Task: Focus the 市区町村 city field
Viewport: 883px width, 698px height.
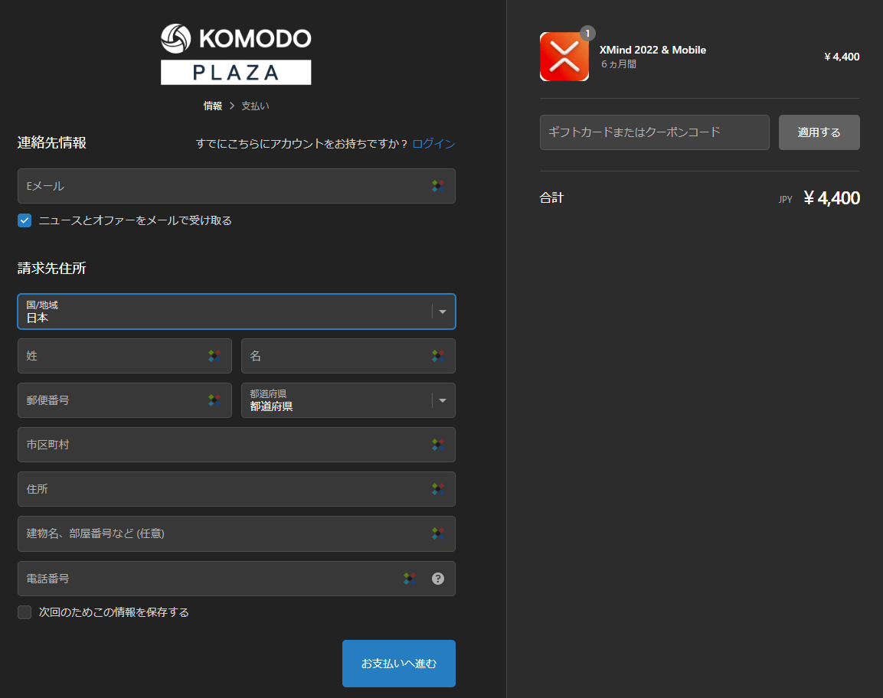Action: click(x=237, y=445)
